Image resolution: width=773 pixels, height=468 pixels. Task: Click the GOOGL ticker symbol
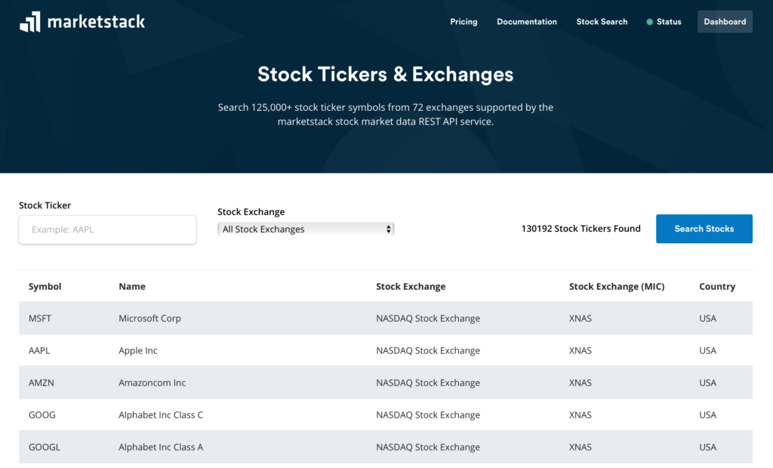tap(45, 447)
